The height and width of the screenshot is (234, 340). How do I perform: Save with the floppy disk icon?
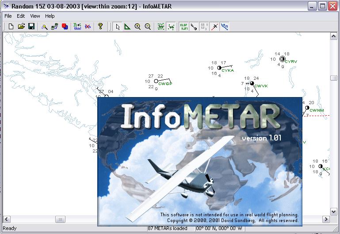point(31,27)
